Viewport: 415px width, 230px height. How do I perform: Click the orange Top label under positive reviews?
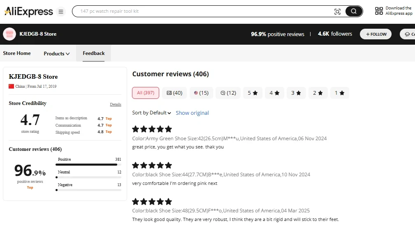coord(30,187)
